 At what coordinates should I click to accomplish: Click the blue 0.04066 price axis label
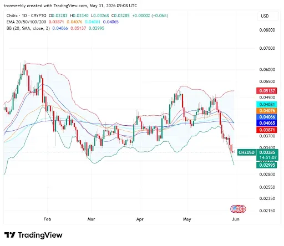coord(267,117)
